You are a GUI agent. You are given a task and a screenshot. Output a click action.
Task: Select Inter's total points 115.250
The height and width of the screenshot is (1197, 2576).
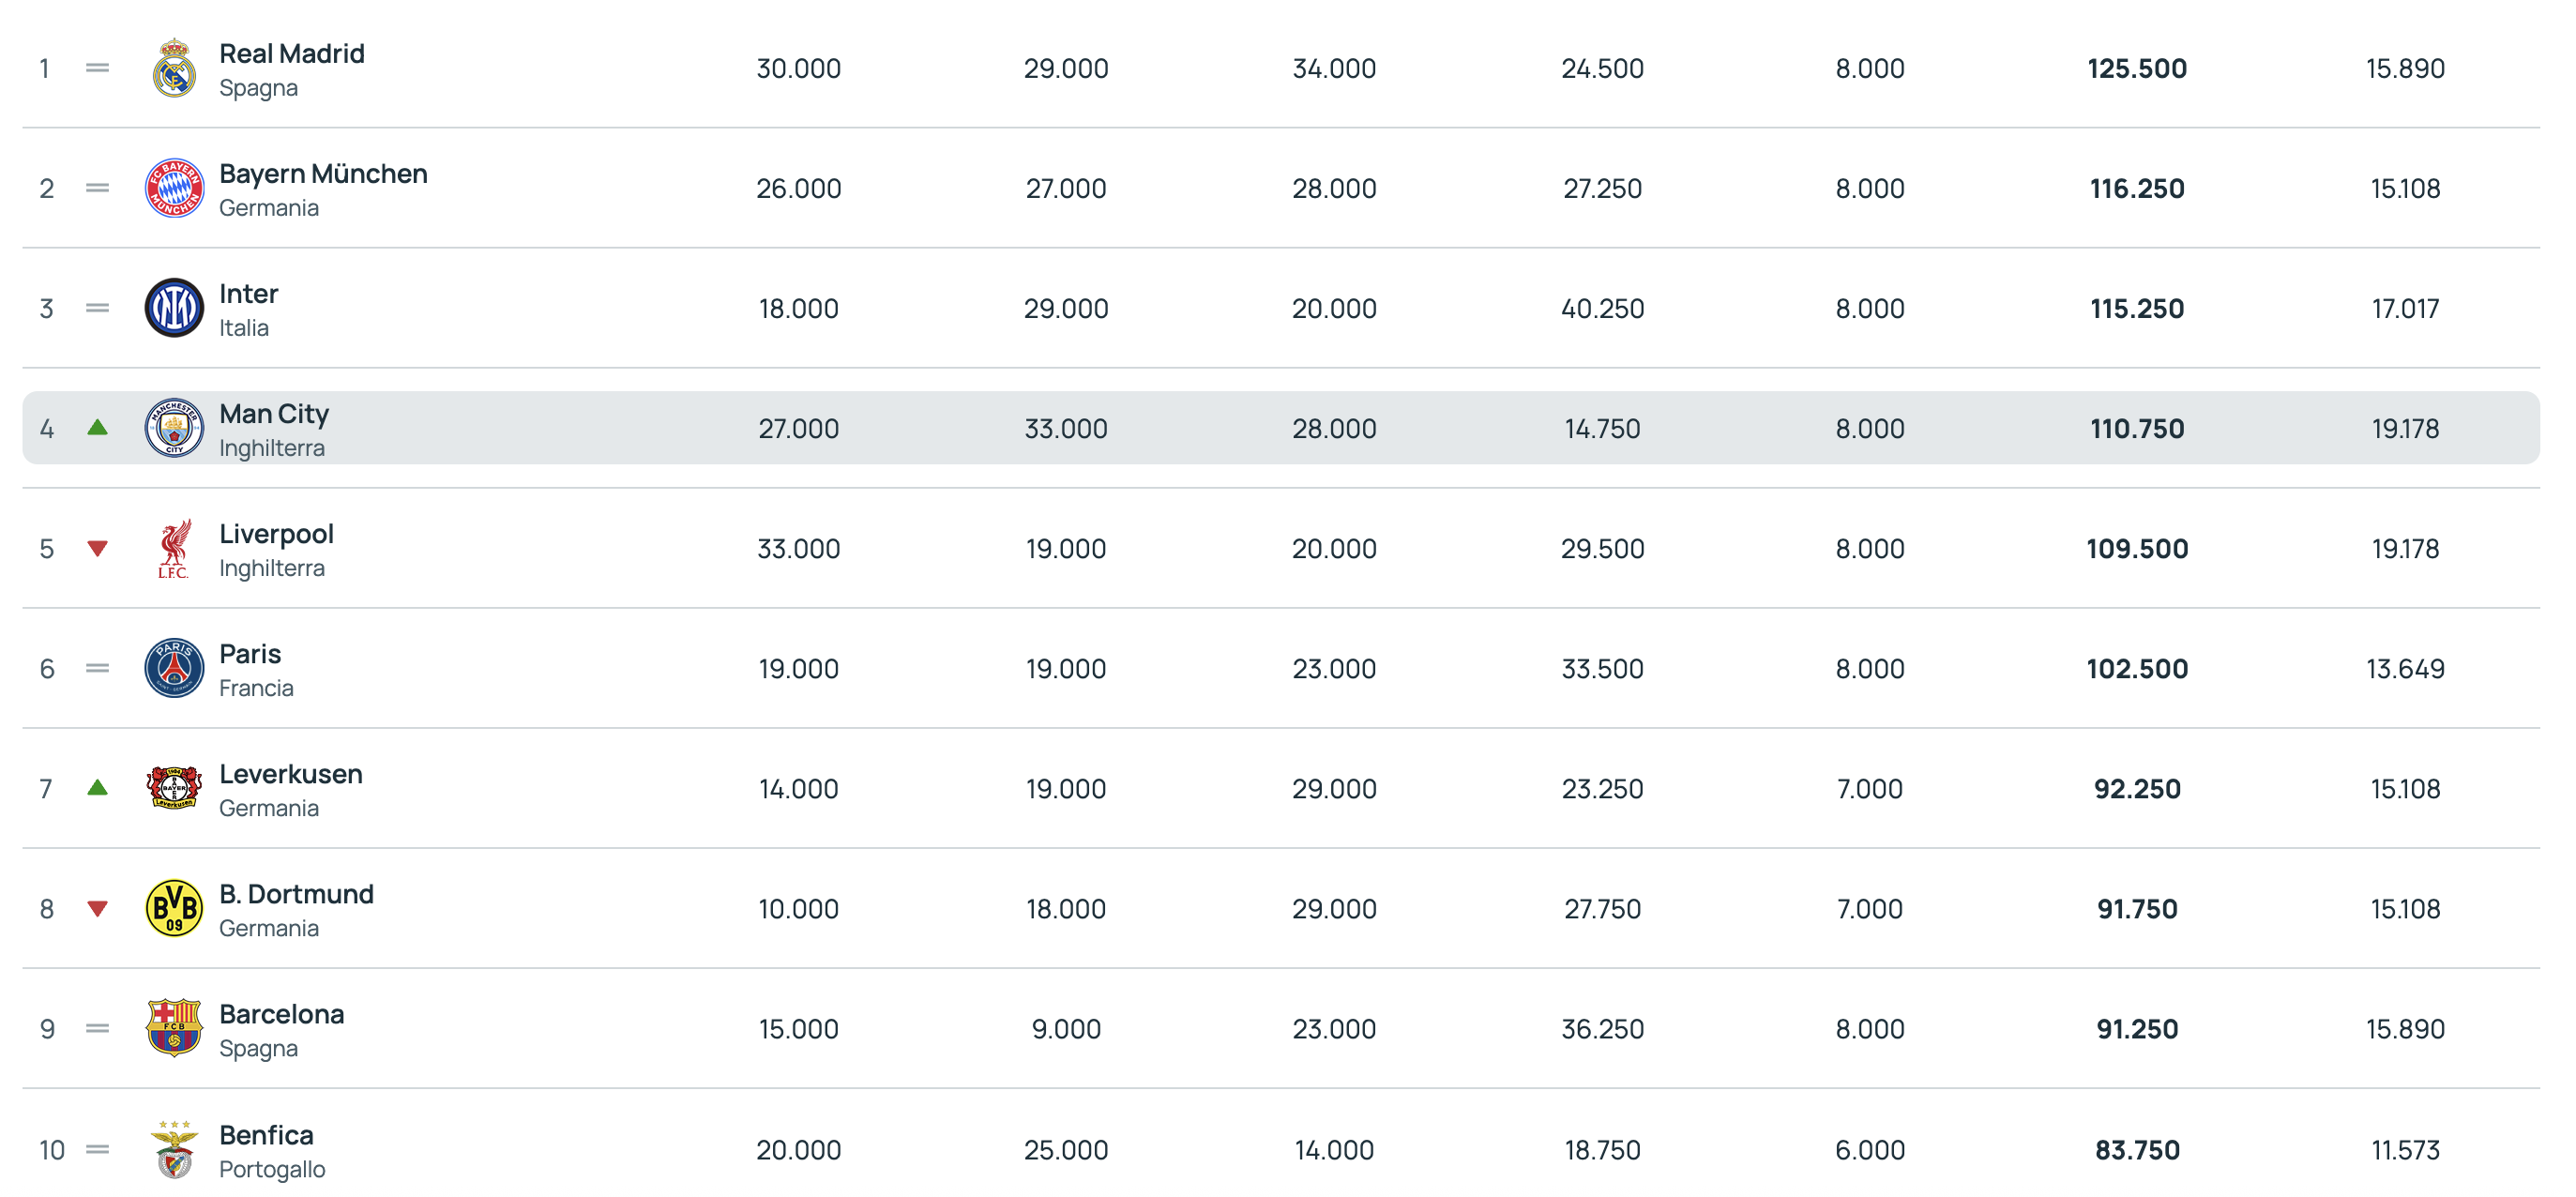pyautogui.click(x=2136, y=308)
